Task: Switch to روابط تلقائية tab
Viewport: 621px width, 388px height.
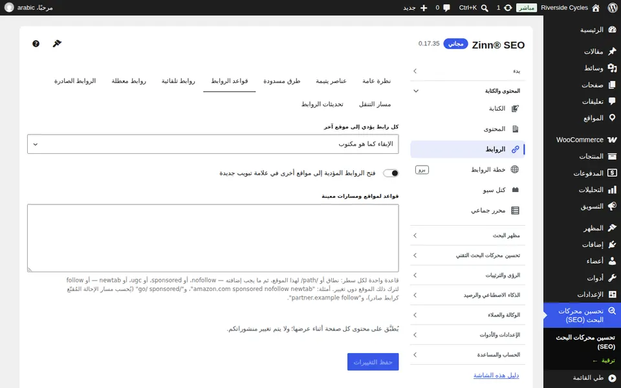Action: point(179,81)
